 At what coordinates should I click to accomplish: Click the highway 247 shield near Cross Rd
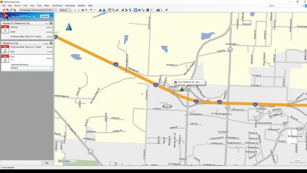click(230, 50)
